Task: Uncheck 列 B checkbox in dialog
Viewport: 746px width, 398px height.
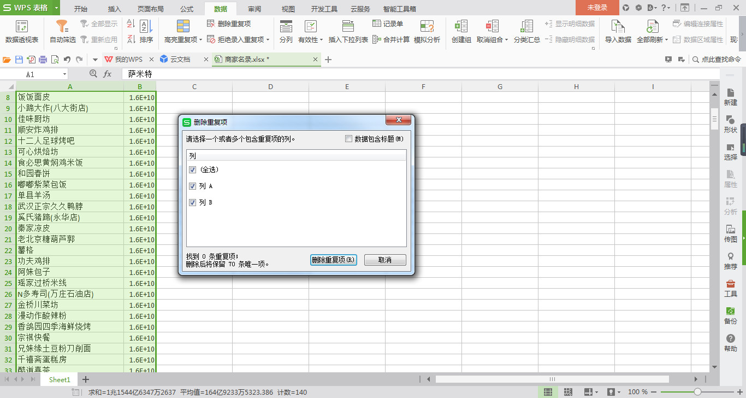Action: (x=192, y=202)
